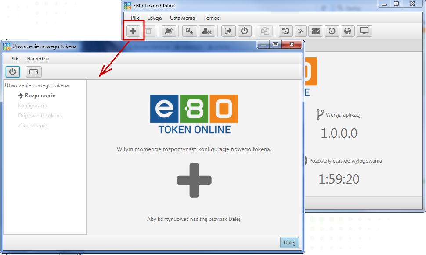The height and width of the screenshot is (255, 426).
Task: Select the Rozpoczęcie step
Action: [x=40, y=96]
